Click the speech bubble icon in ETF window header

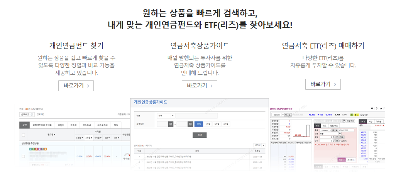click(x=372, y=109)
